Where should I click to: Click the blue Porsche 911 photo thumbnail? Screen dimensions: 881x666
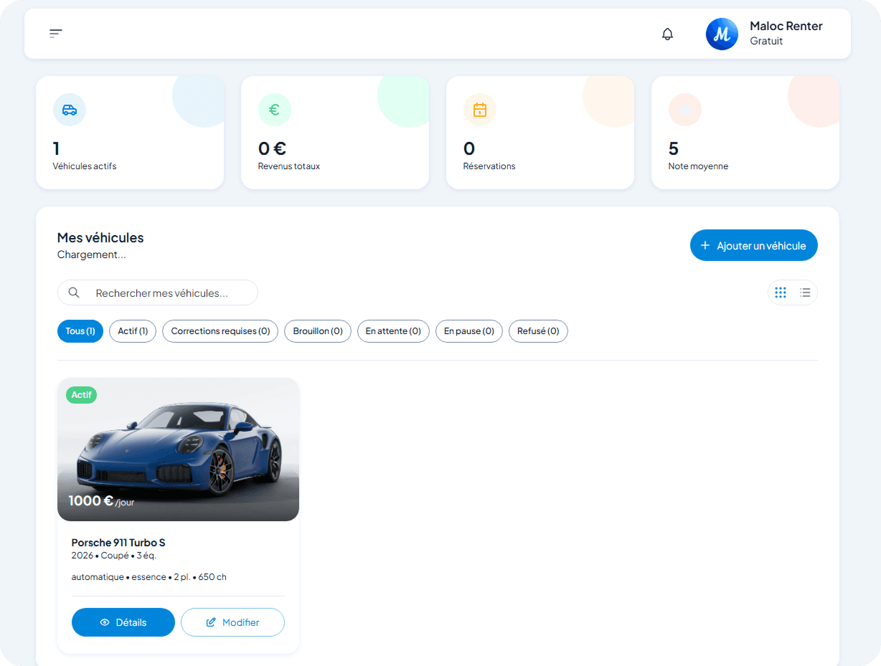click(178, 449)
